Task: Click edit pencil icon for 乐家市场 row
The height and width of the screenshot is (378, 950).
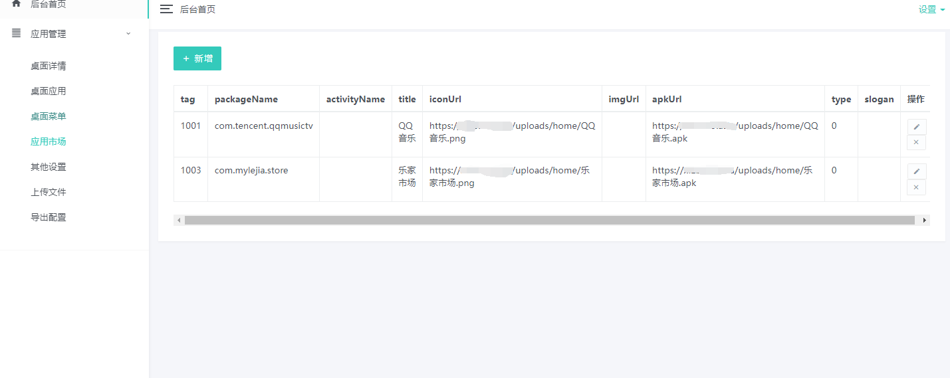Action: click(916, 171)
